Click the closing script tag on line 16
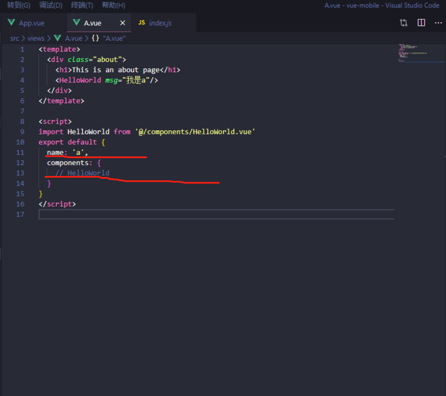Screen dimensions: 446x396 pyautogui.click(x=57, y=204)
